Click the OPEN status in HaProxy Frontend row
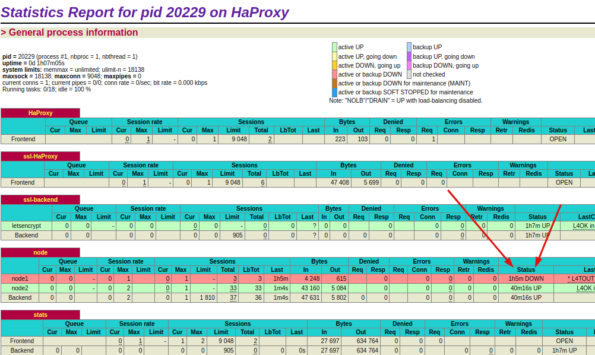This screenshot has height=355, width=595. (x=558, y=139)
